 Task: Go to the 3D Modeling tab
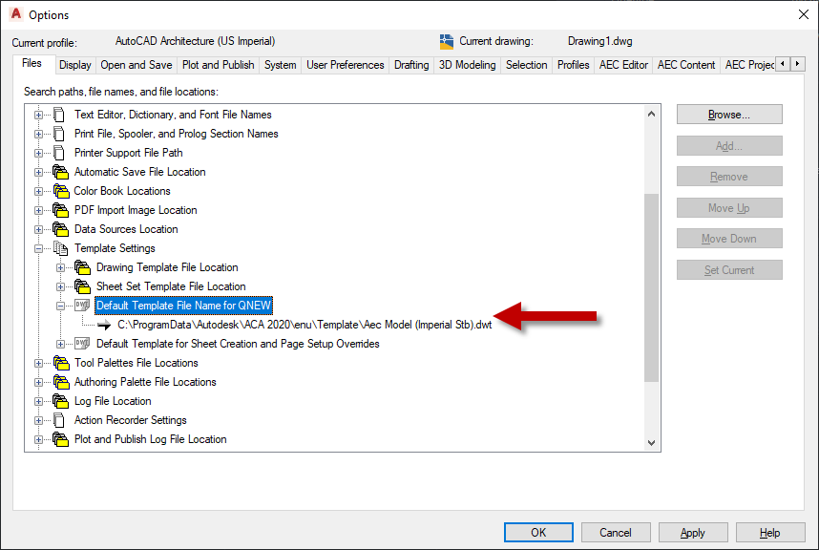coord(468,65)
